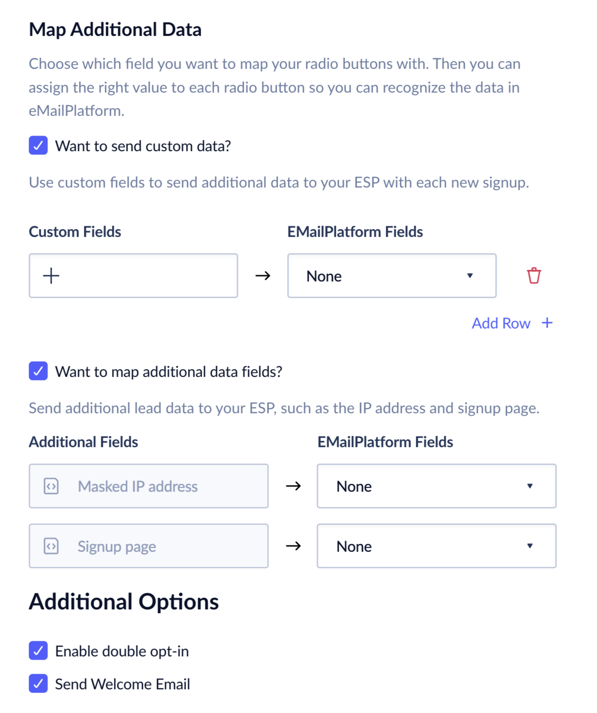Click the mapping arrow after Masked IP address

click(x=293, y=486)
